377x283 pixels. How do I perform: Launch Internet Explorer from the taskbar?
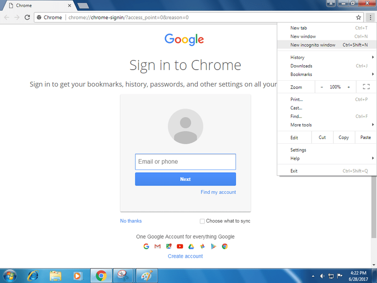(x=33, y=276)
